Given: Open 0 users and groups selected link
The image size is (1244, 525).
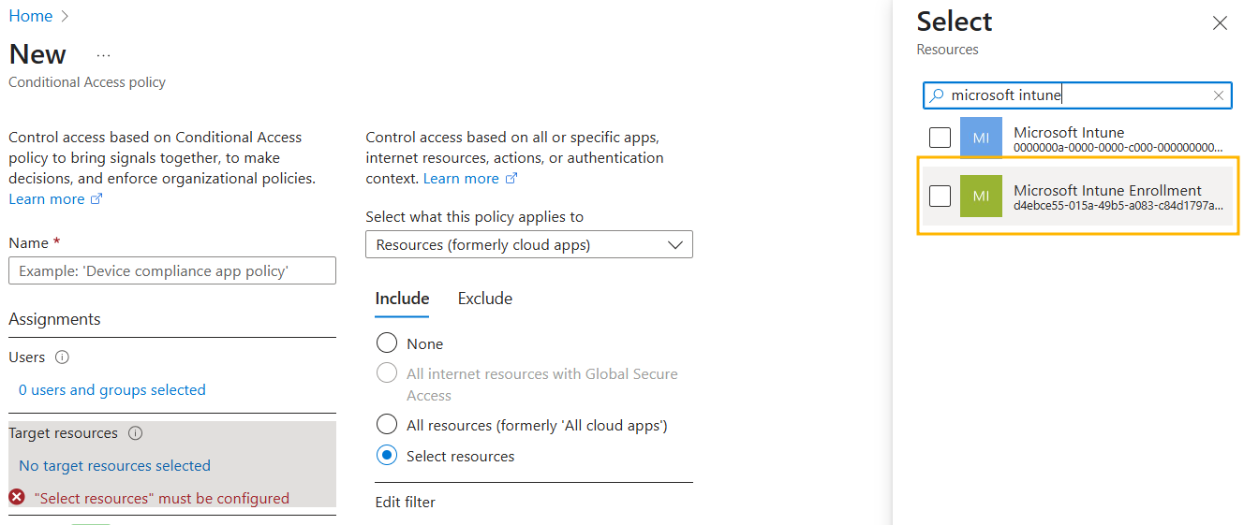Looking at the screenshot, I should click(x=112, y=389).
